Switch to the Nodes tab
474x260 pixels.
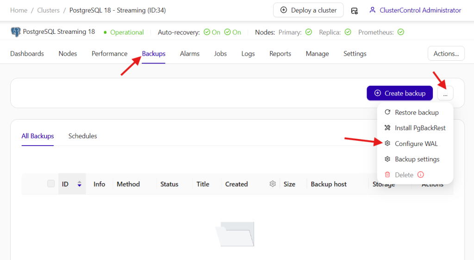68,54
